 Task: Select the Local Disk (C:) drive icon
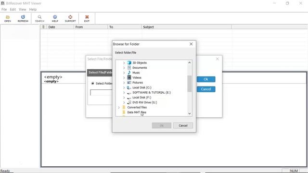(129, 87)
